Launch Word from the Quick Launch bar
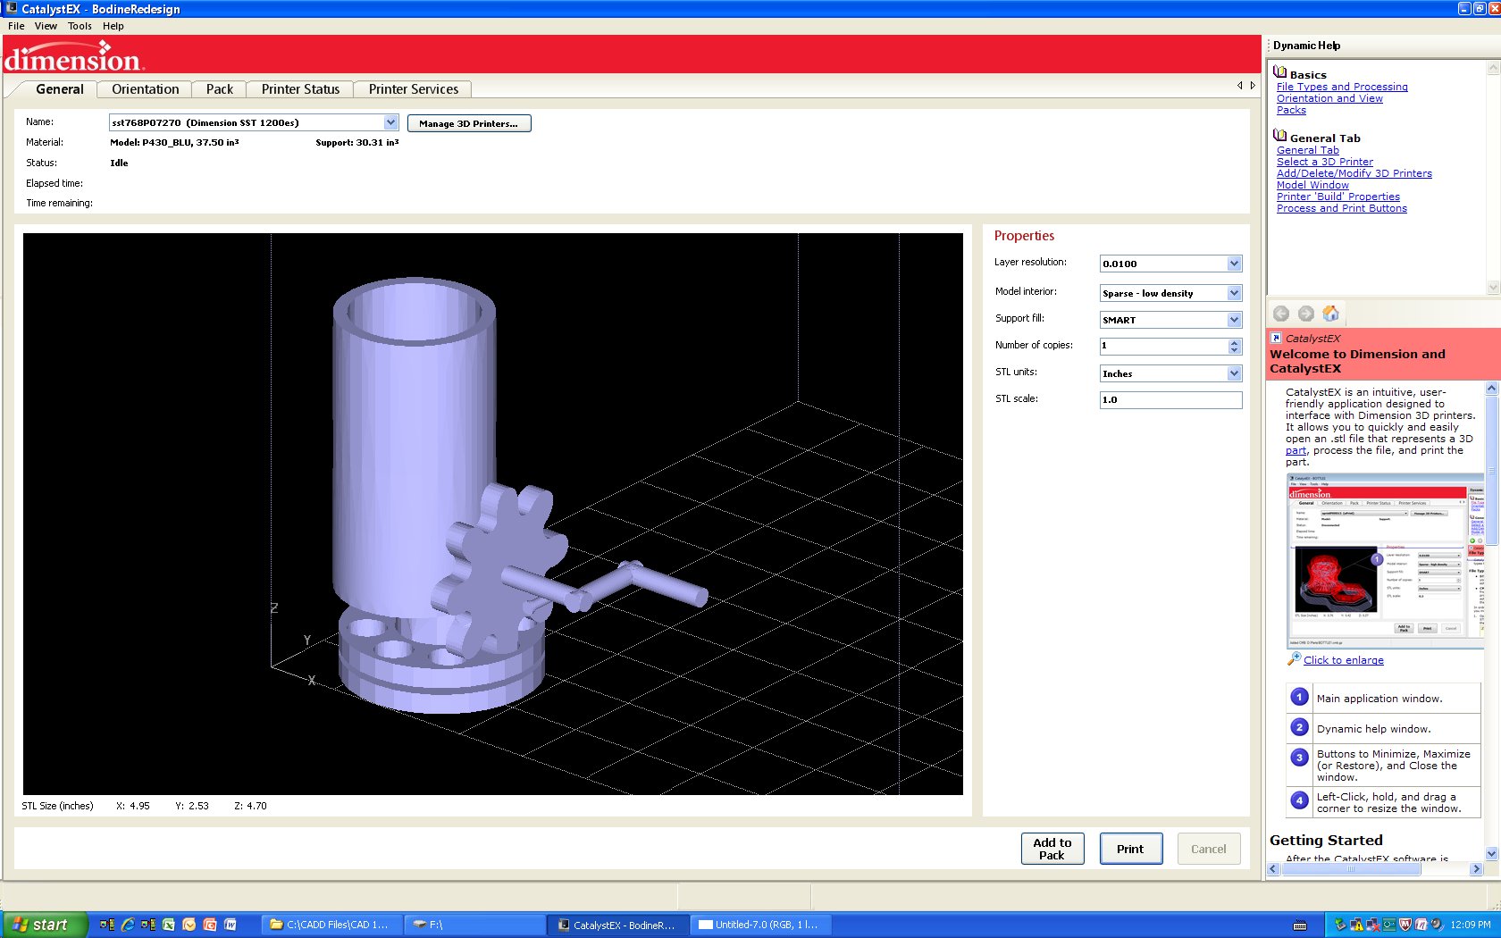This screenshot has width=1501, height=938. coord(230,925)
